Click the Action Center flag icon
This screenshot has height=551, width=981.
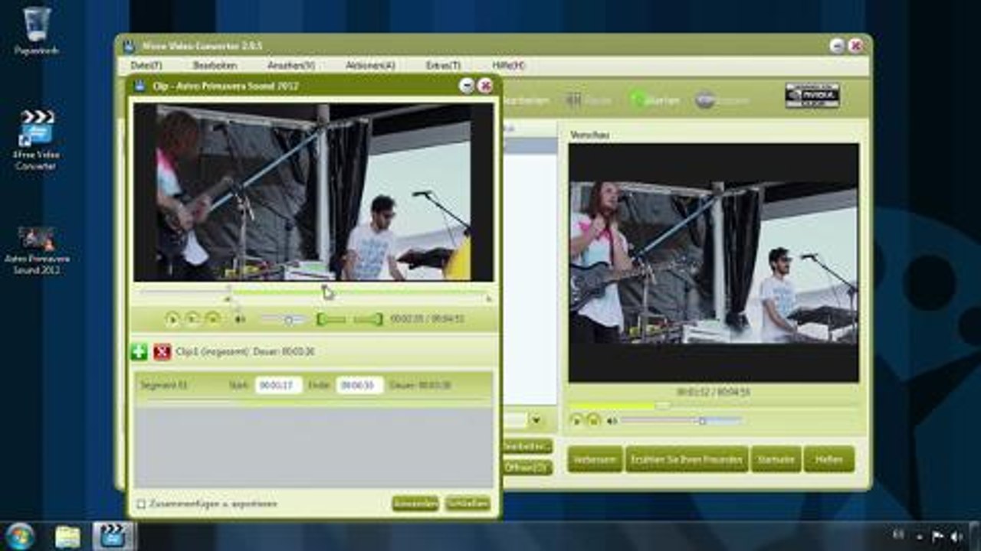[x=937, y=536]
